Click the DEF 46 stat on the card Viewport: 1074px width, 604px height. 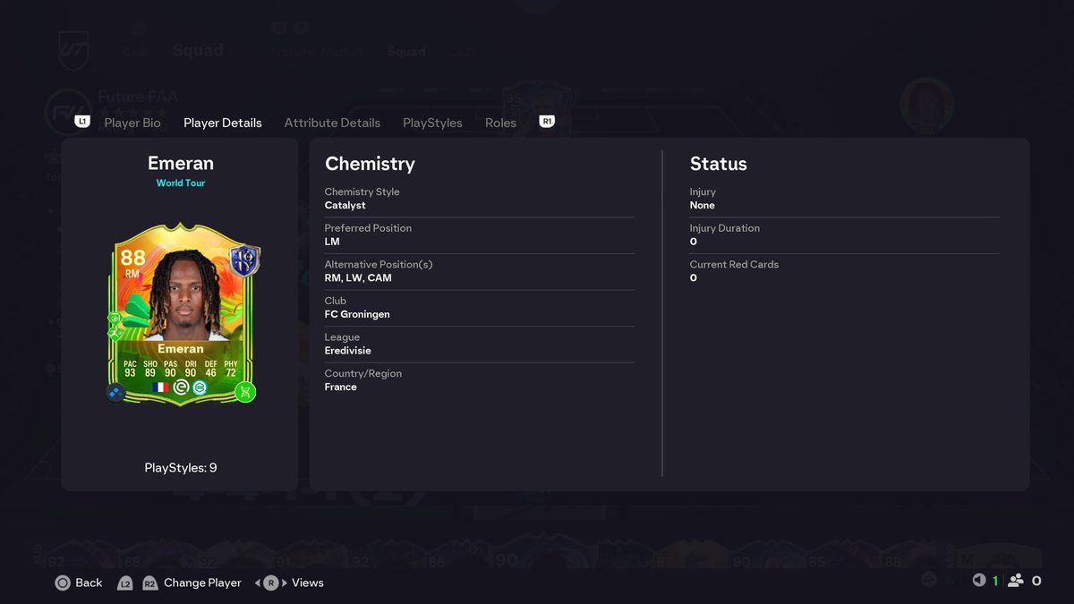pyautogui.click(x=210, y=369)
